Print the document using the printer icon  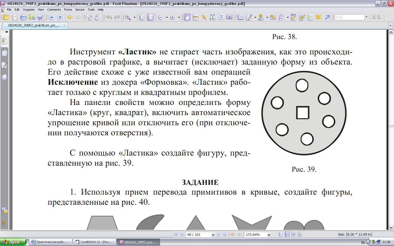[x=24, y=17]
